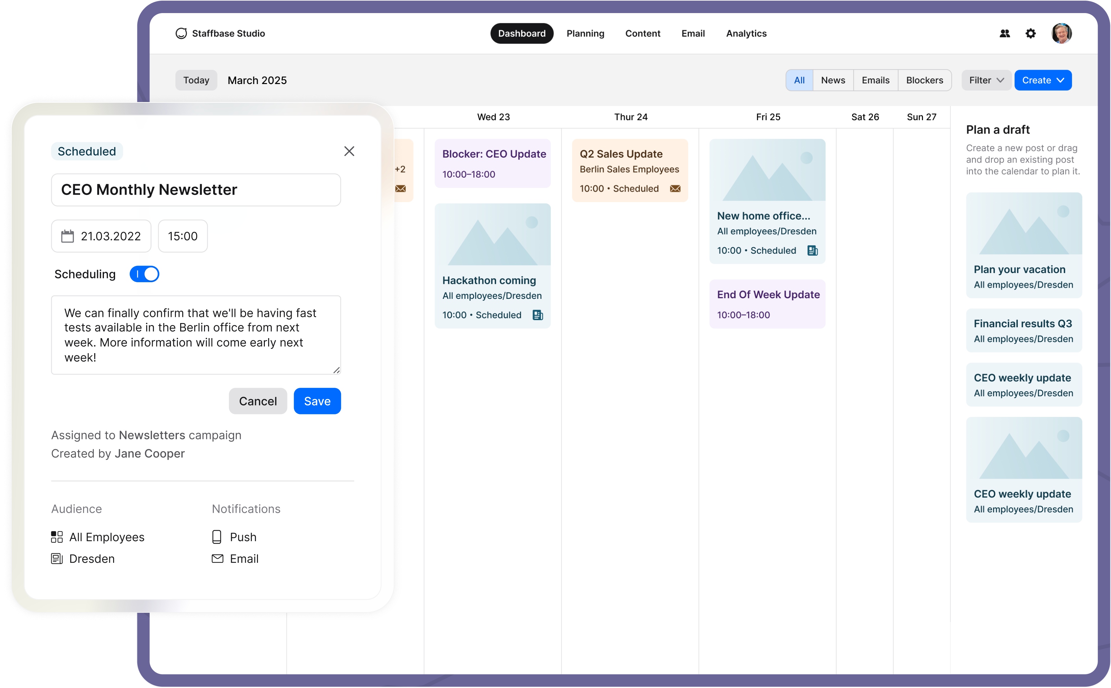The image size is (1111, 688).
Task: Open the date picker calendar icon
Action: pos(67,236)
